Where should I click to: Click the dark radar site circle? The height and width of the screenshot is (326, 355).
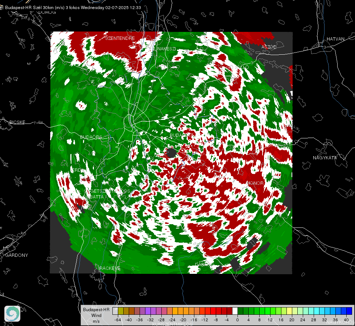tap(172, 153)
